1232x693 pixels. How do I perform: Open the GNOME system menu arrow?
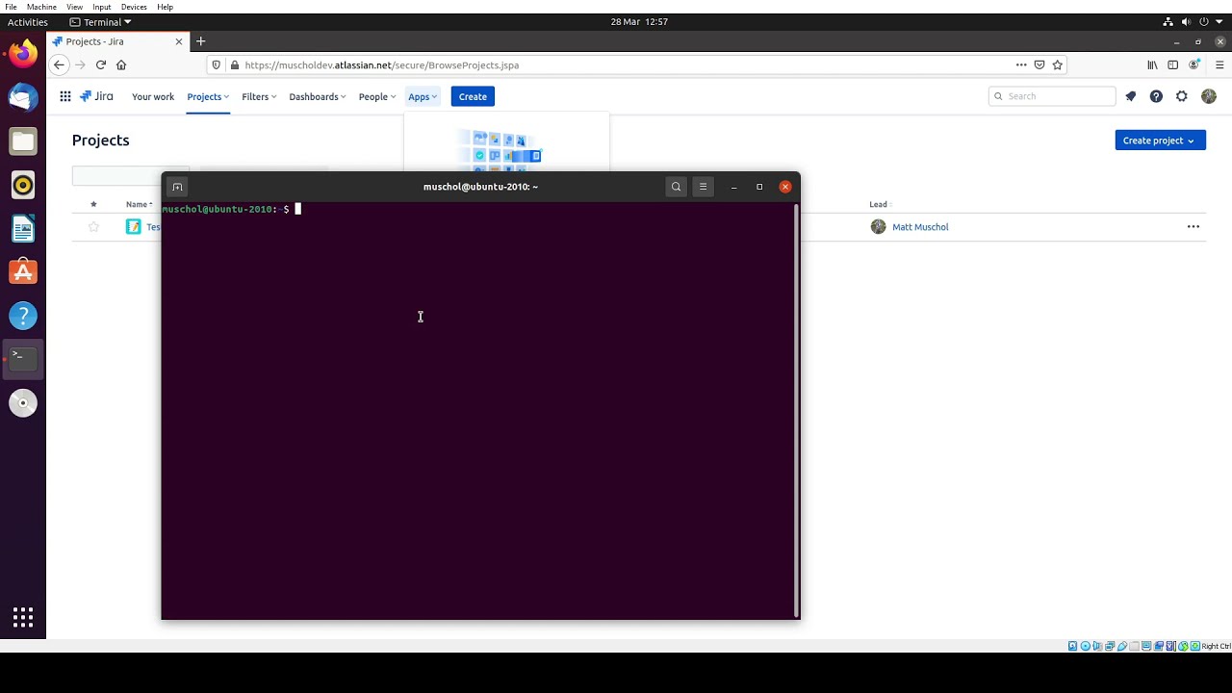pos(1219,21)
